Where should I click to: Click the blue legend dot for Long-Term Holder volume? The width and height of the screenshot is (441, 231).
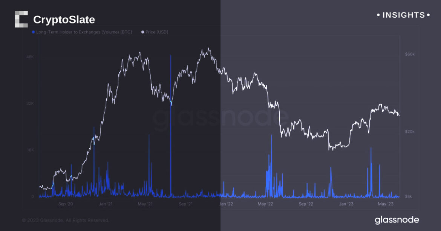[34, 32]
